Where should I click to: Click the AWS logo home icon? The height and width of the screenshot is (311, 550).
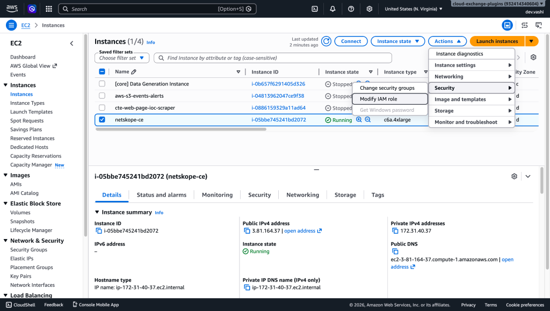click(x=12, y=9)
